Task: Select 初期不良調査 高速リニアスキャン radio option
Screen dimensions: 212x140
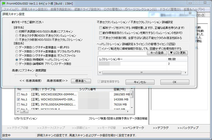Action: (17, 32)
